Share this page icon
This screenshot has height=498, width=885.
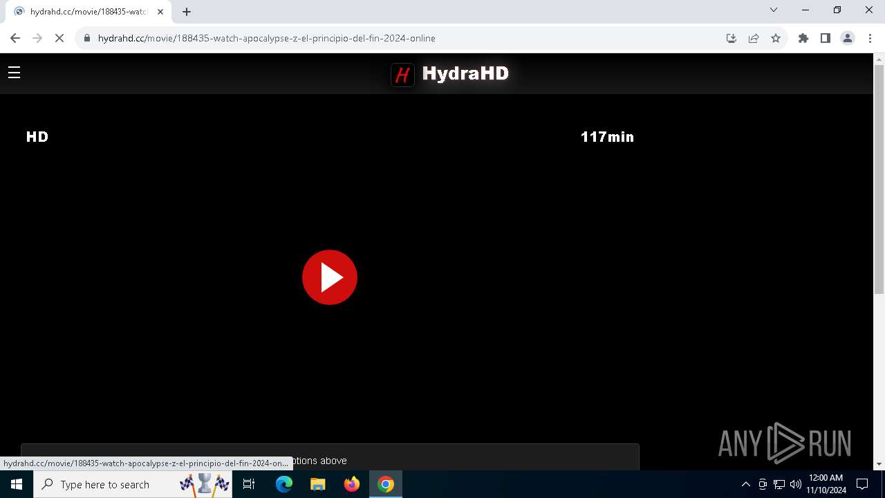tap(754, 38)
